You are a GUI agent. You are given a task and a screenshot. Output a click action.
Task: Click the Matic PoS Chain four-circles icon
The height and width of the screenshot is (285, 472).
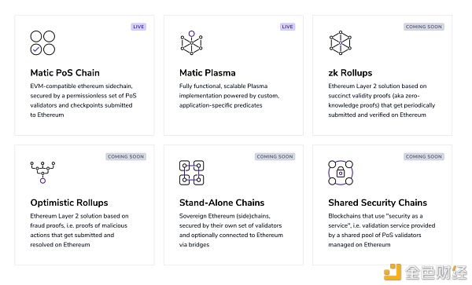tap(42, 42)
